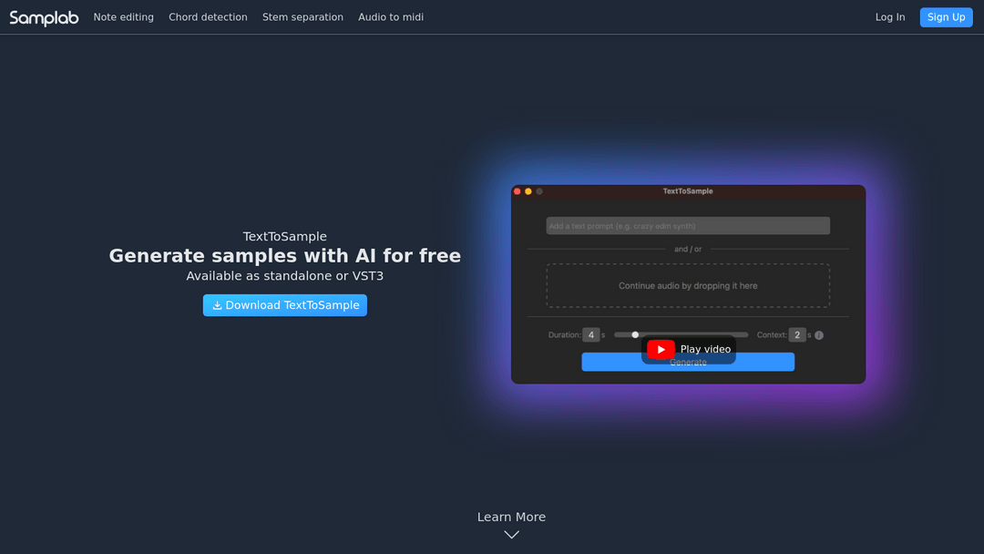Click the Play video label
The height and width of the screenshot is (554, 984).
(x=705, y=350)
